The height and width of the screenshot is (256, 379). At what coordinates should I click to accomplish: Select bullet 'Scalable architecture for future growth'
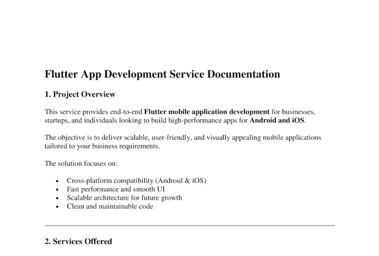click(124, 198)
